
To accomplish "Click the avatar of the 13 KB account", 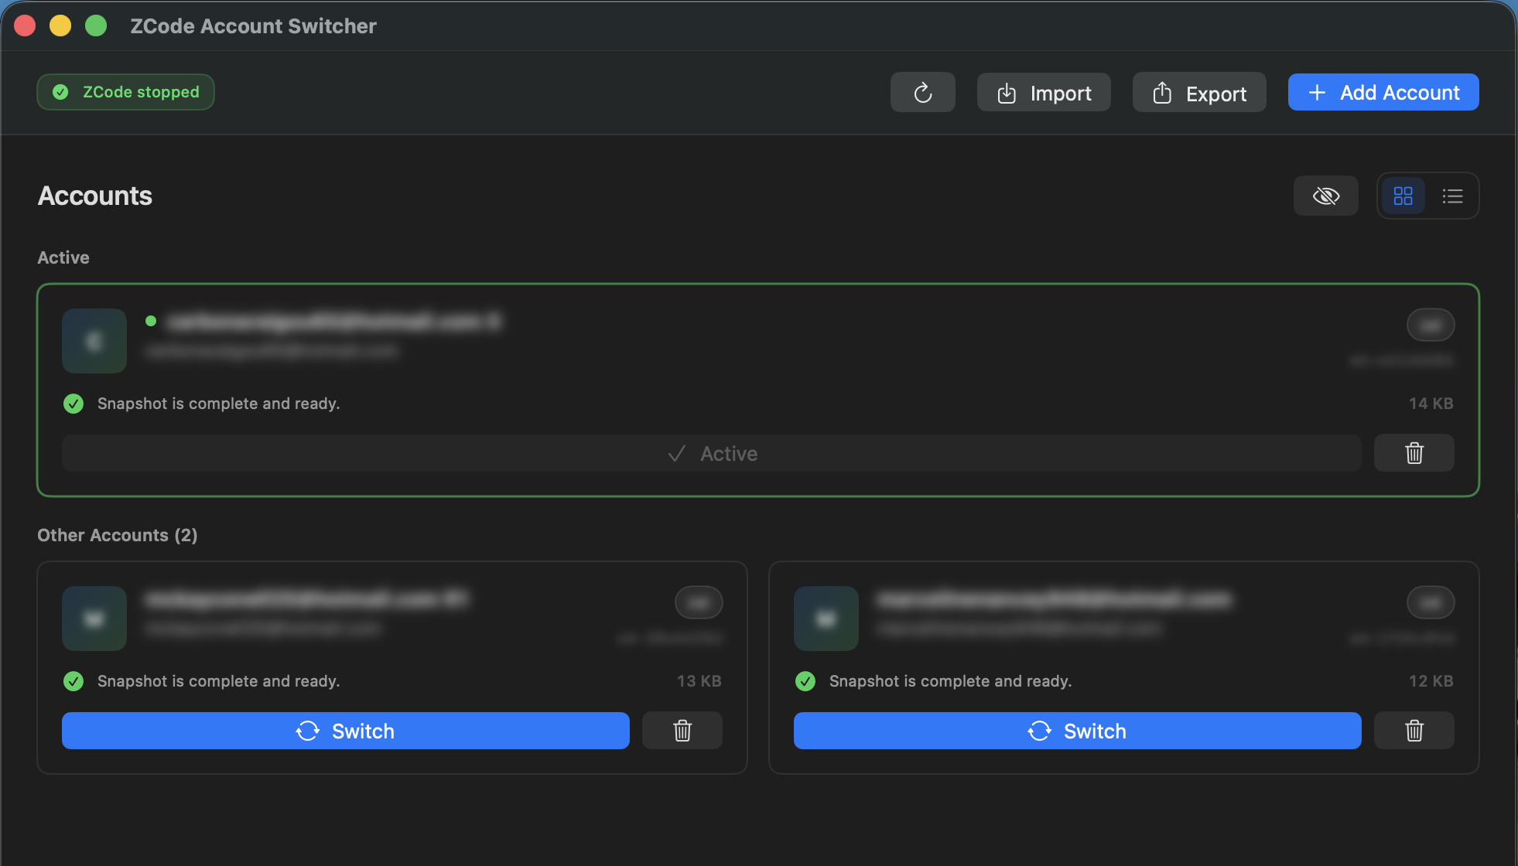I will point(94,619).
